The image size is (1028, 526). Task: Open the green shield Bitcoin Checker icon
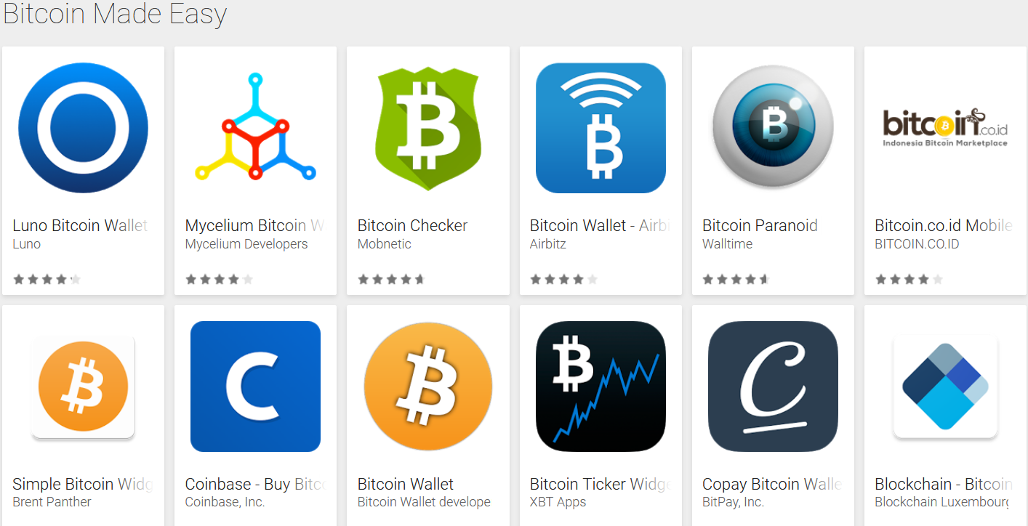(427, 128)
